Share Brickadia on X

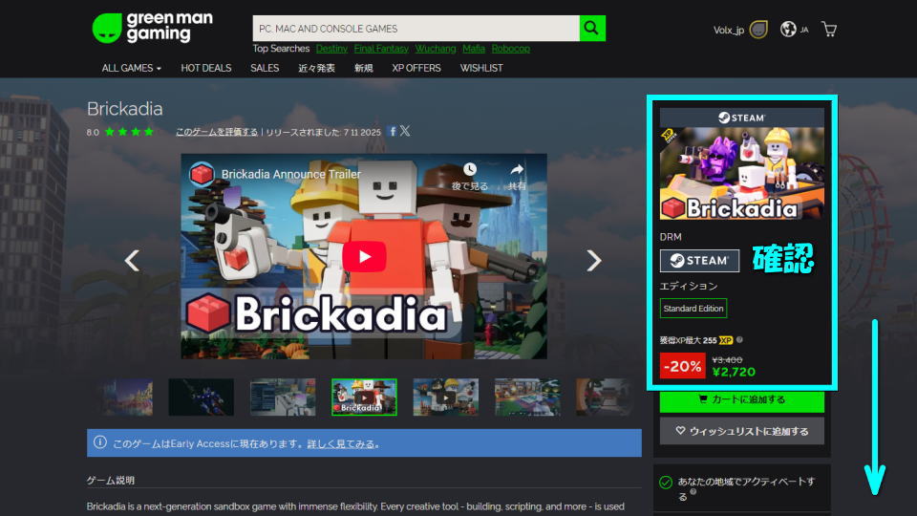pos(405,131)
